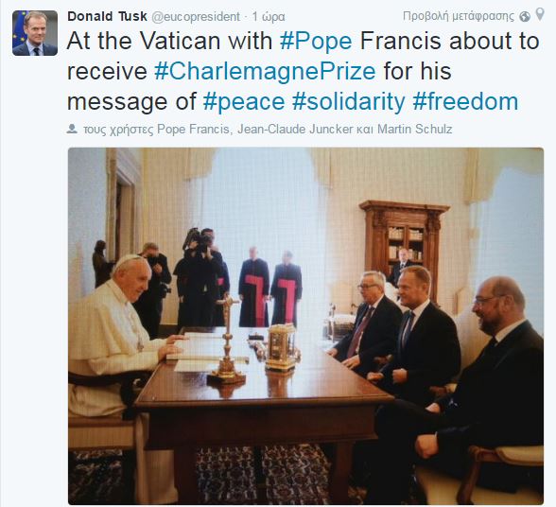Viewport: 556px width, 507px height.
Task: Click the 1 ώρα timestamp
Action: (269, 17)
